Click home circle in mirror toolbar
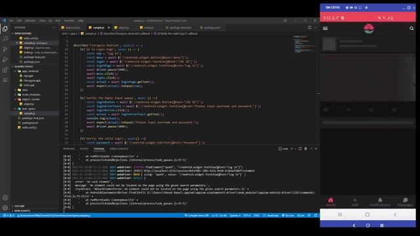 [x=368, y=226]
